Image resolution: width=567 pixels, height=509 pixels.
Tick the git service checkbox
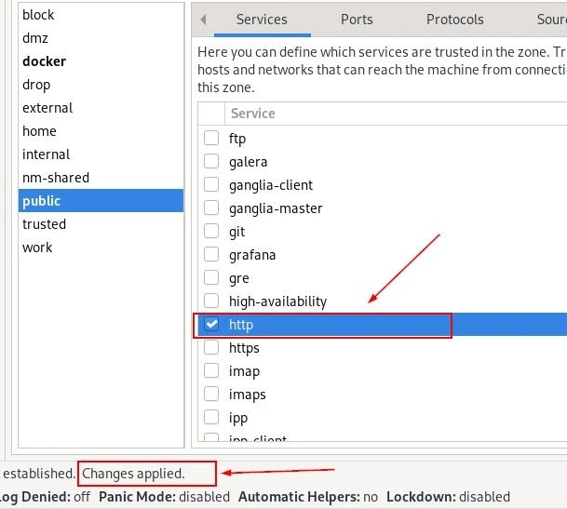211,232
